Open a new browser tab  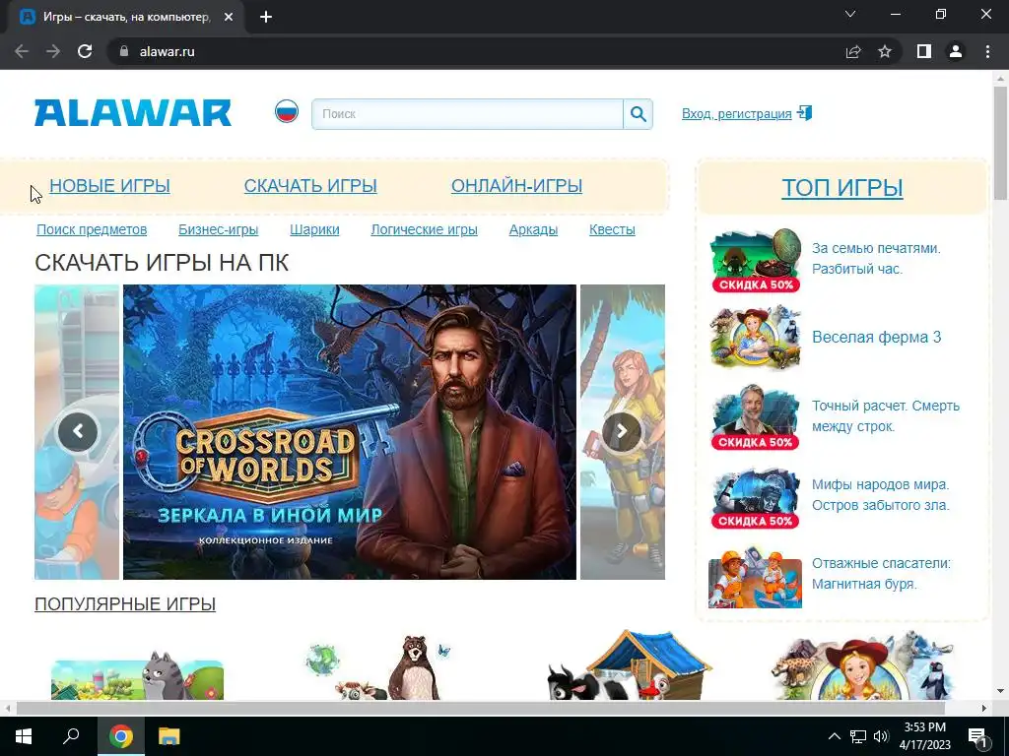click(x=266, y=18)
